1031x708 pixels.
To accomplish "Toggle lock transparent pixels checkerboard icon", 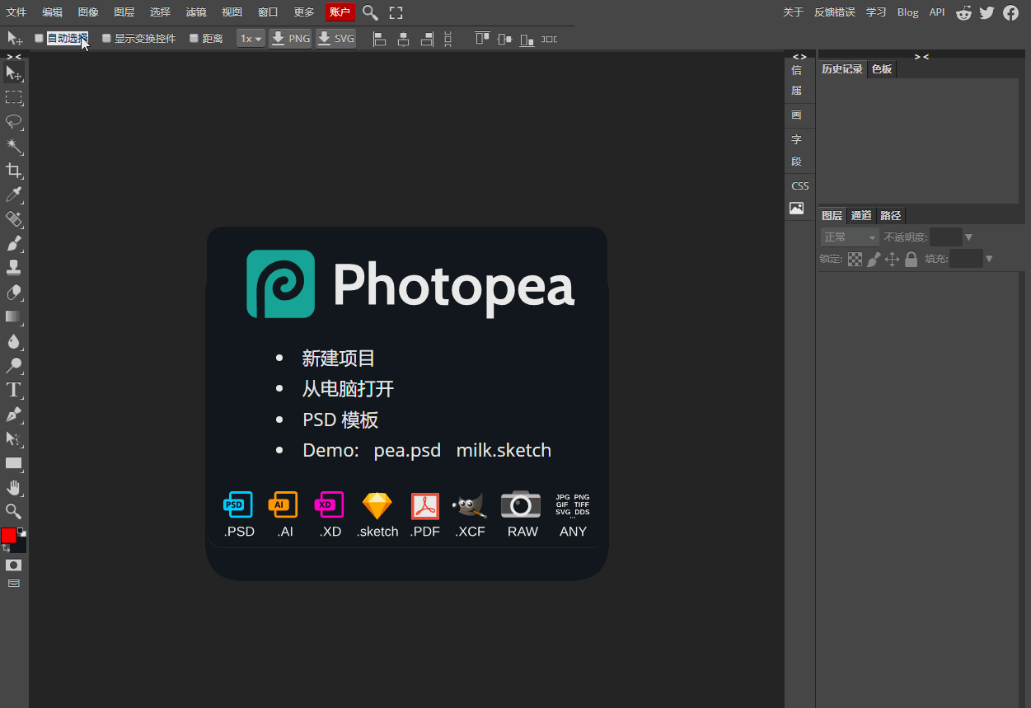I will (x=855, y=259).
